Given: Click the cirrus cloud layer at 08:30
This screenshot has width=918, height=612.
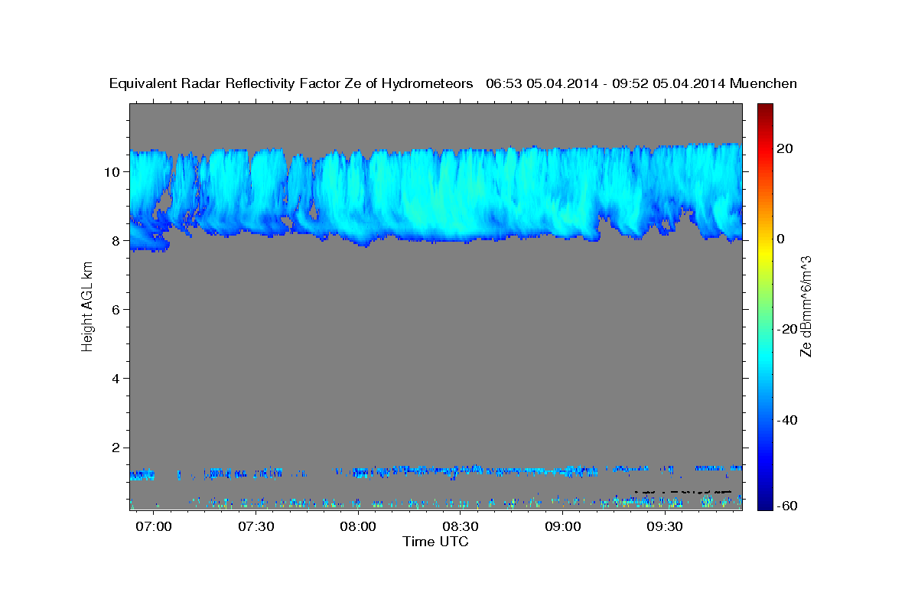Looking at the screenshot, I should [x=461, y=195].
